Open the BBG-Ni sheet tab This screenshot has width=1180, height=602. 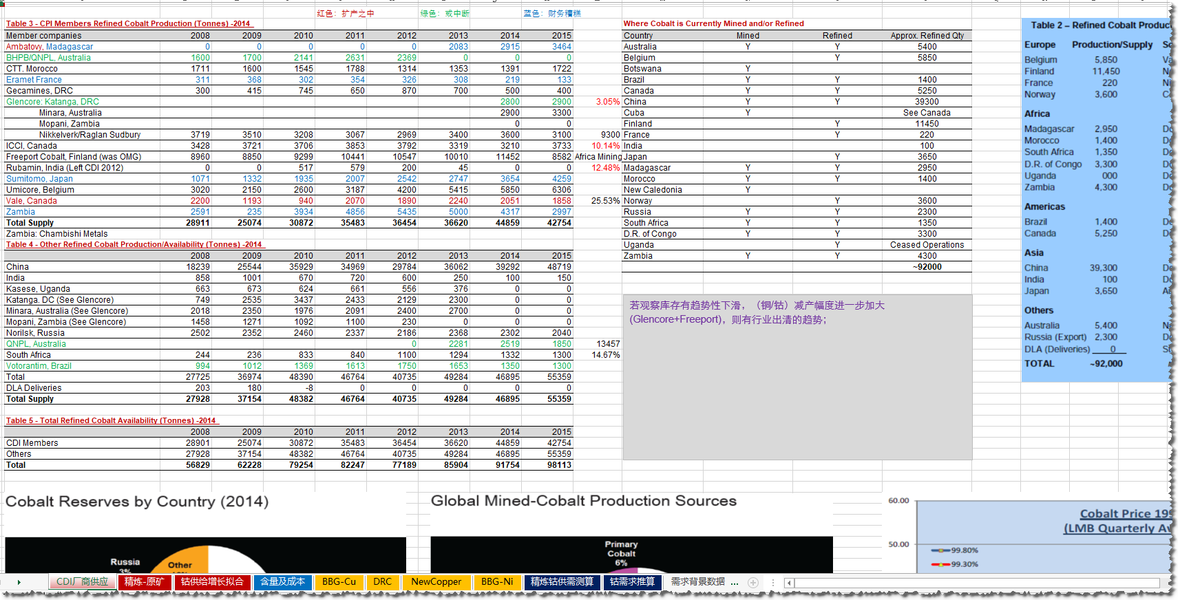tap(497, 582)
